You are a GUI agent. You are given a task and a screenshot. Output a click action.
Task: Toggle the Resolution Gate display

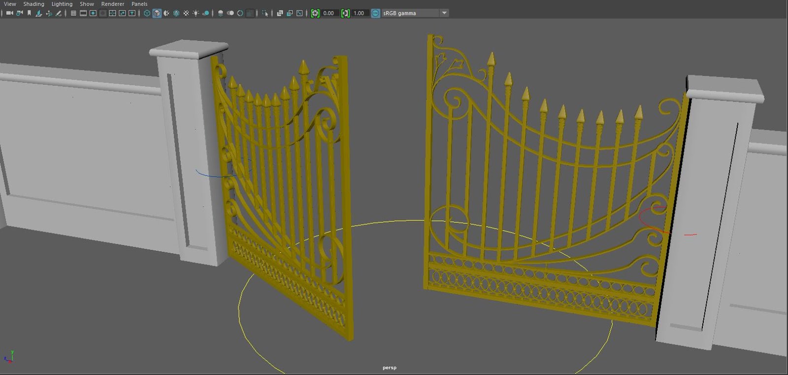tap(93, 13)
